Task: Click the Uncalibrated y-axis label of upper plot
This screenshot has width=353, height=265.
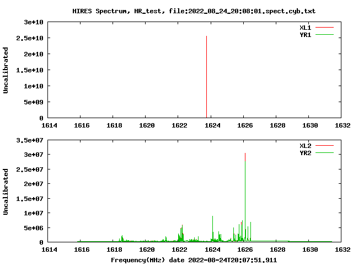Action: 6,70
